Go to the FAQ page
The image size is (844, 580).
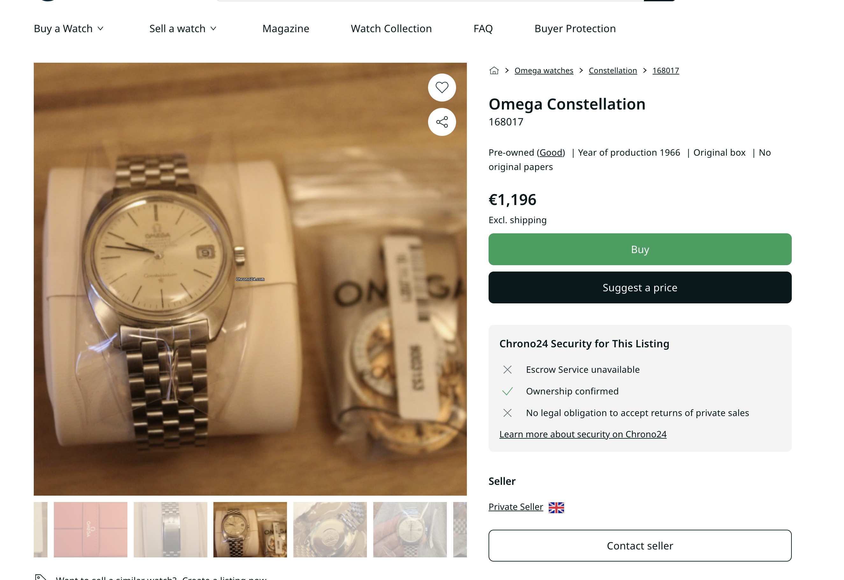pyautogui.click(x=483, y=29)
